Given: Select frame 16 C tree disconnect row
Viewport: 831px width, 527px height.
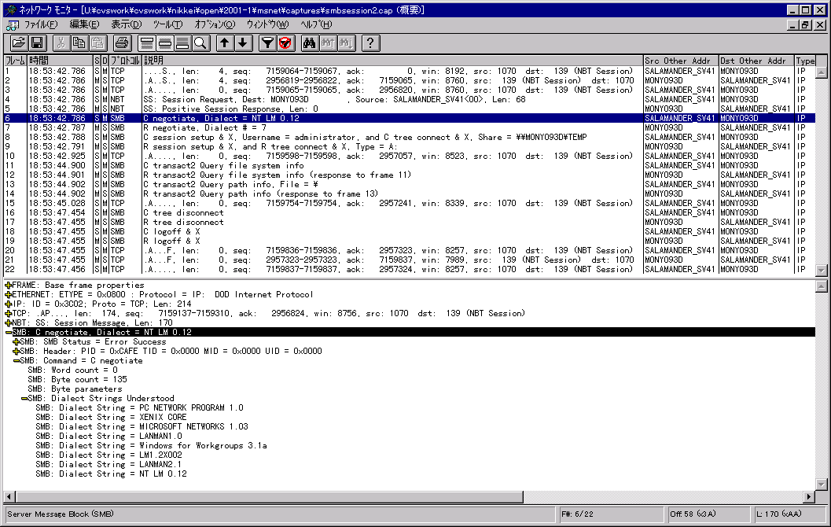Looking at the screenshot, I should 409,212.
